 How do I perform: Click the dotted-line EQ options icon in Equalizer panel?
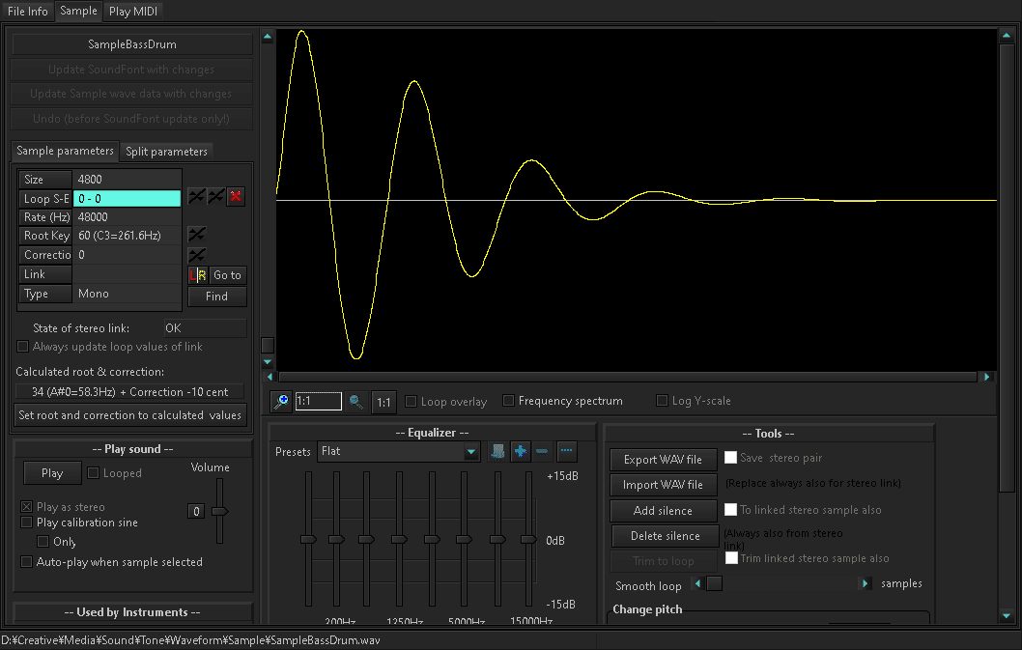coord(567,451)
